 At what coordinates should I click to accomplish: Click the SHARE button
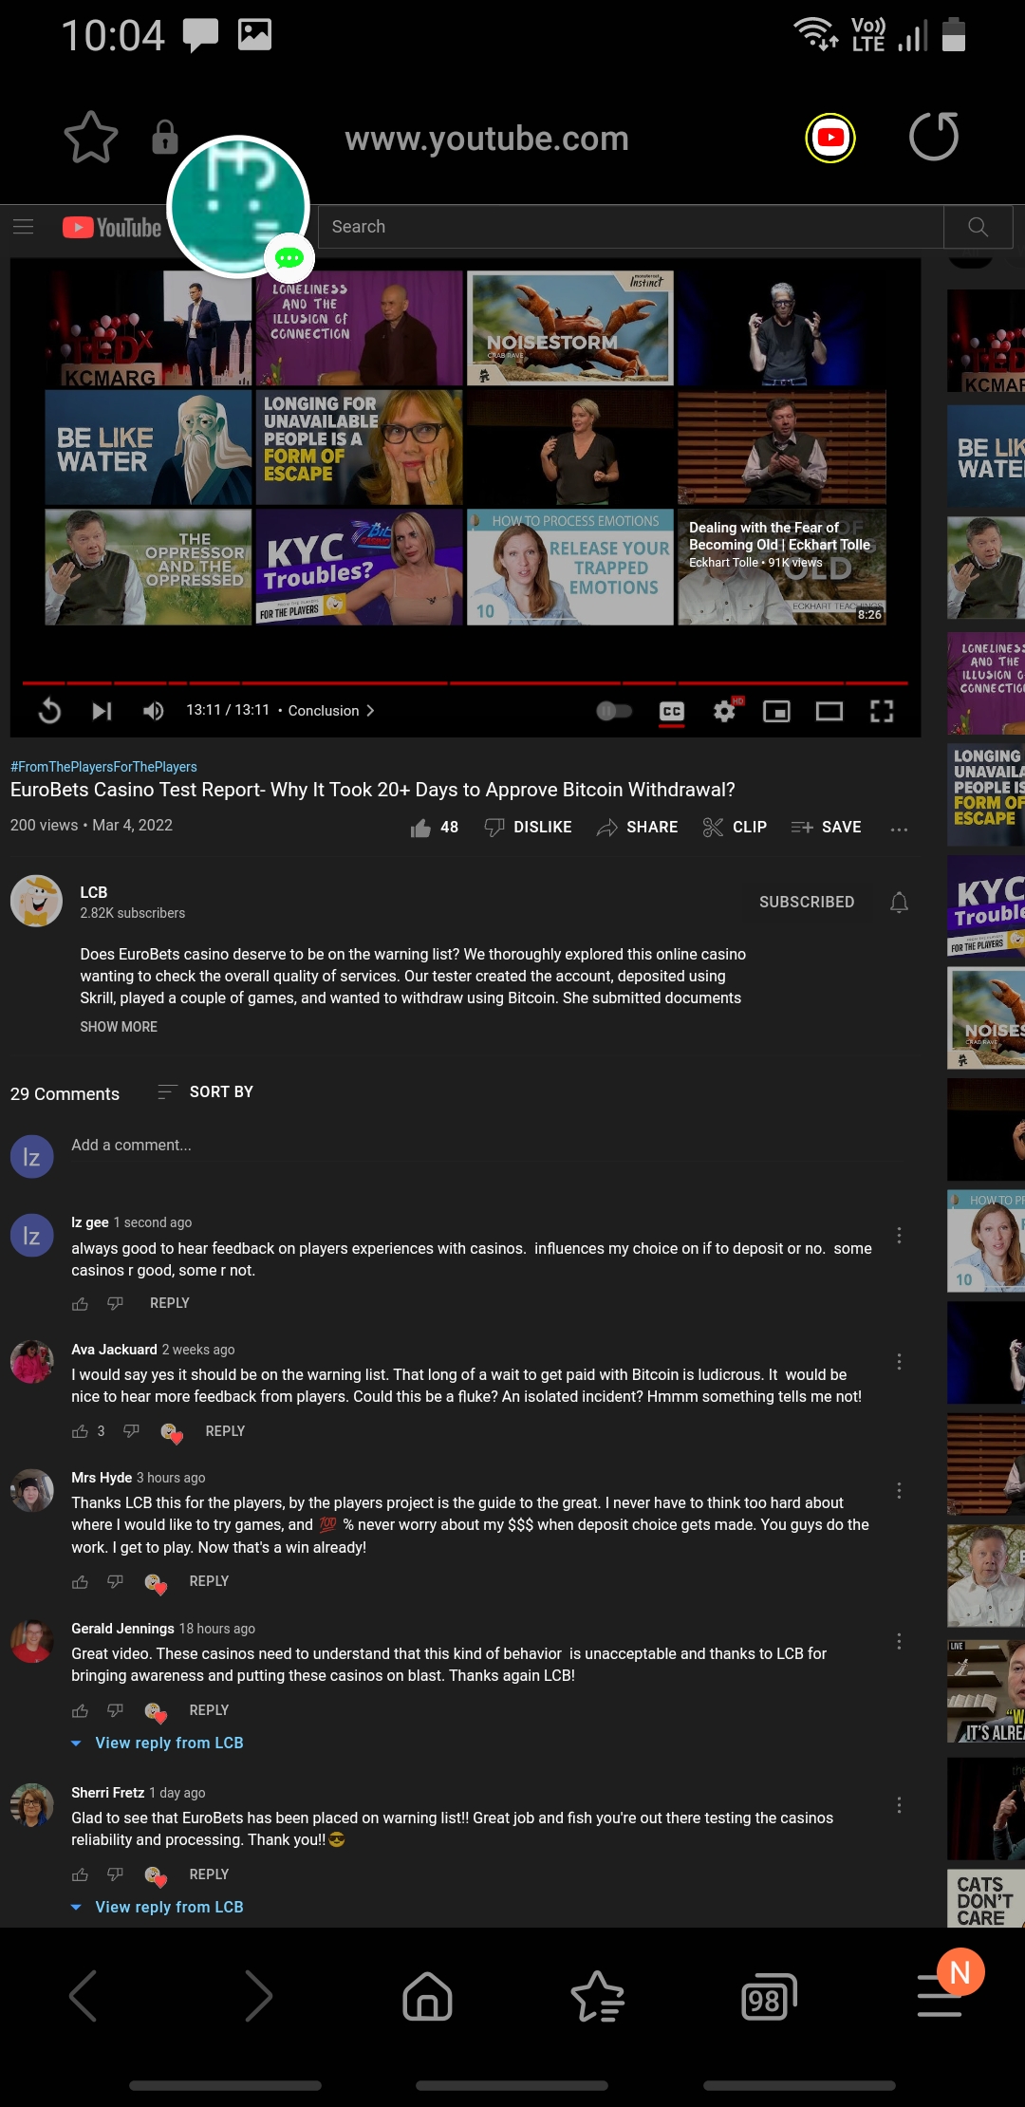coord(638,827)
